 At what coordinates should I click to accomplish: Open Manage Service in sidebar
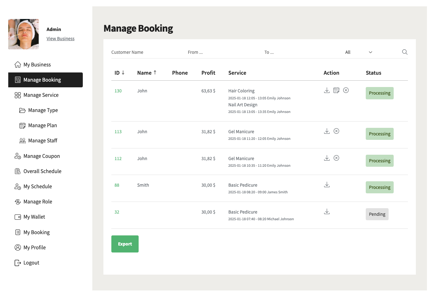pos(41,95)
